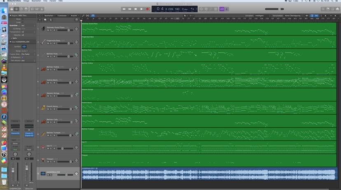Toggle the Inspector button in control bar
341x190 pixels.
(16, 9)
